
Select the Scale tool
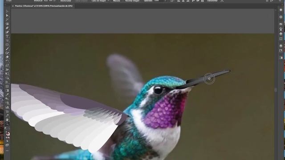click(7, 65)
